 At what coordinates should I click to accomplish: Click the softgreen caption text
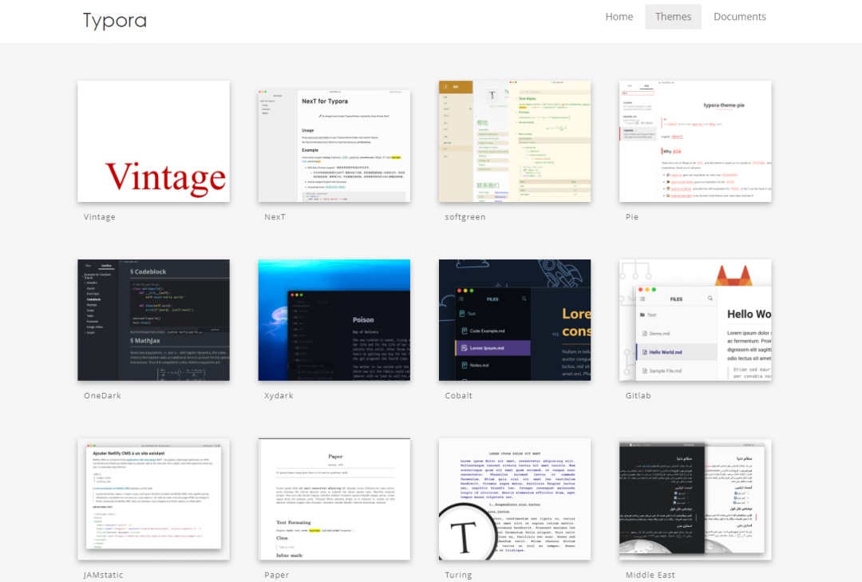coord(465,217)
